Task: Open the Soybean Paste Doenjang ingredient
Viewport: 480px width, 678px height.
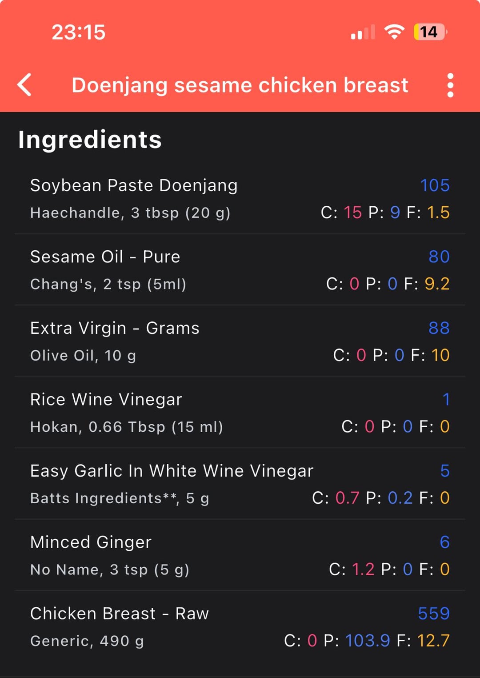Action: tap(134, 185)
